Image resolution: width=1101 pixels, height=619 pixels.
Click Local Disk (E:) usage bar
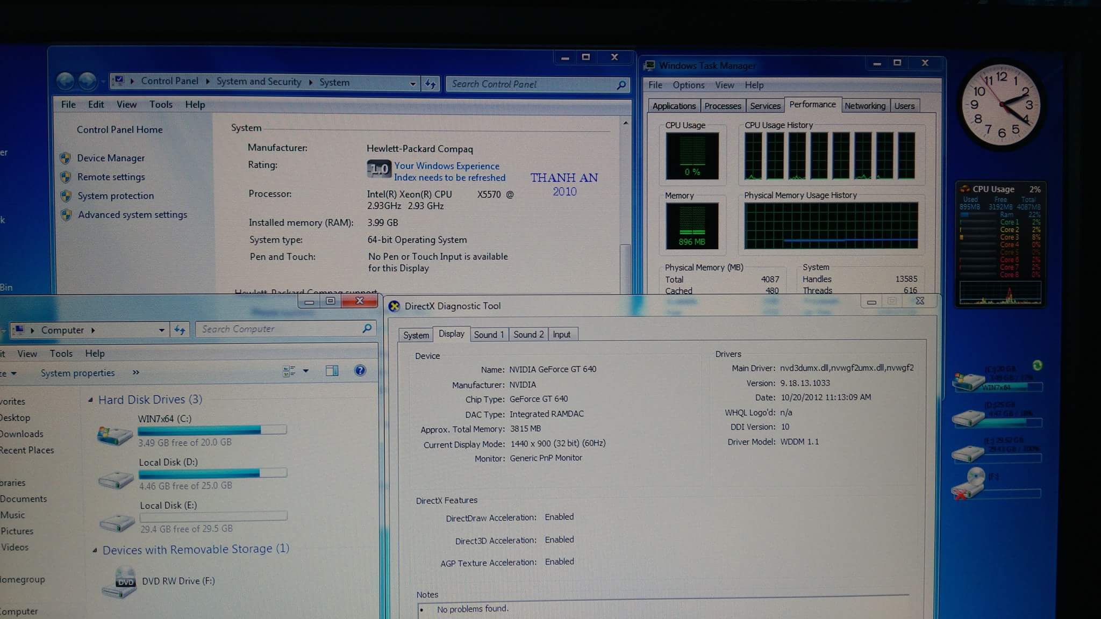213,516
